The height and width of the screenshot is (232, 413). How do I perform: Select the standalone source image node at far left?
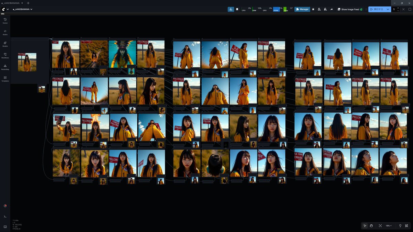(x=27, y=62)
